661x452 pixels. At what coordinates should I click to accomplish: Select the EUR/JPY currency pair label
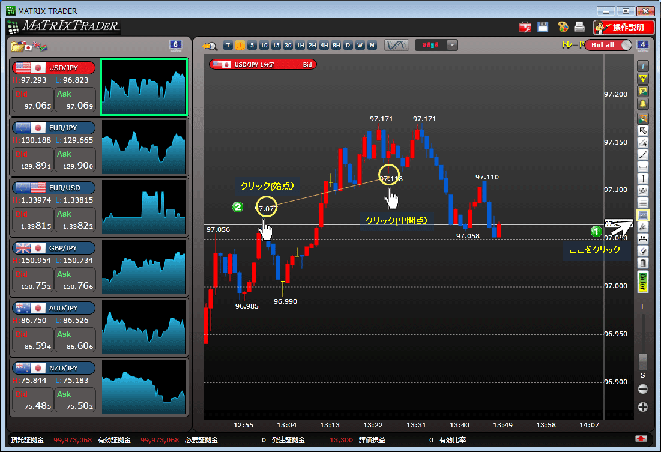click(53, 128)
